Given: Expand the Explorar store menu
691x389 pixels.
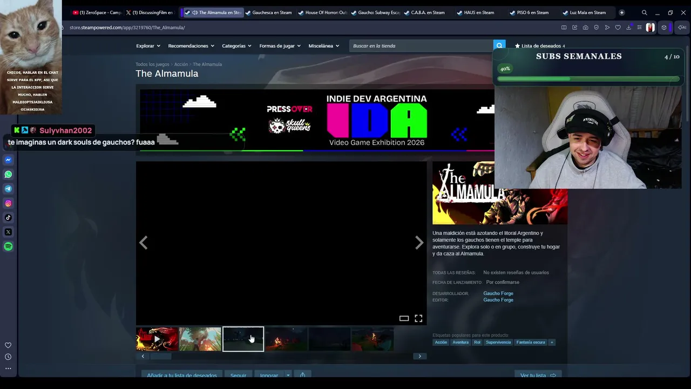Looking at the screenshot, I should (x=148, y=46).
